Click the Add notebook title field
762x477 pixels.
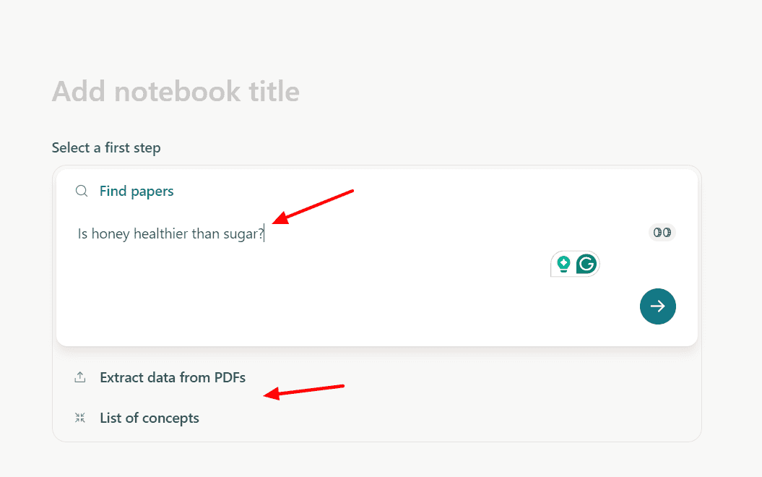(x=176, y=92)
